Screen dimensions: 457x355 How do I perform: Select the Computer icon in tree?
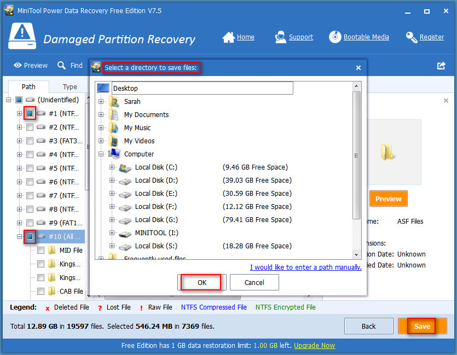coord(114,154)
